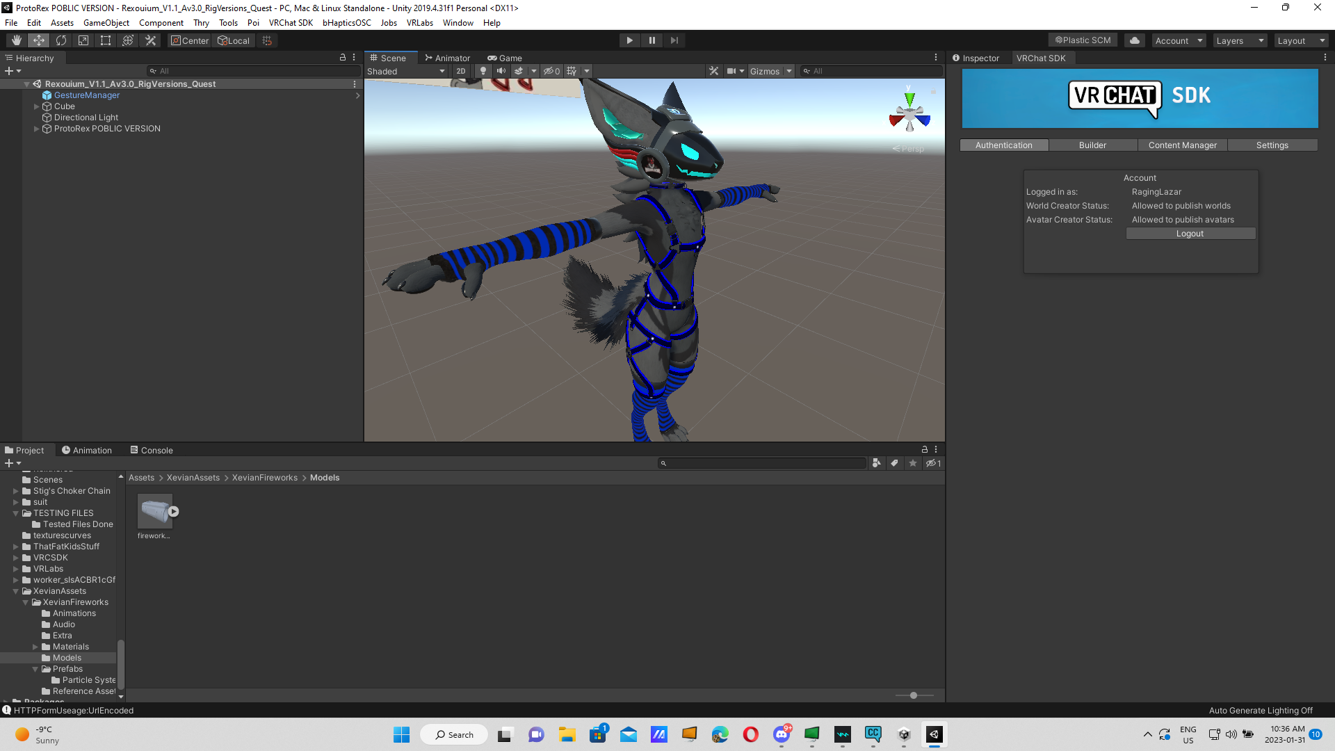This screenshot has width=1335, height=751.
Task: Click the scene orientation gizmo
Action: (909, 114)
